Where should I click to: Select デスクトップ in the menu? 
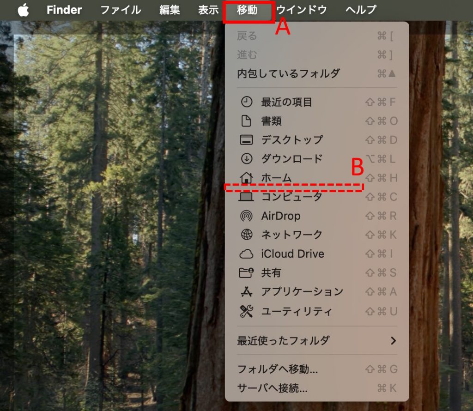tap(317, 140)
